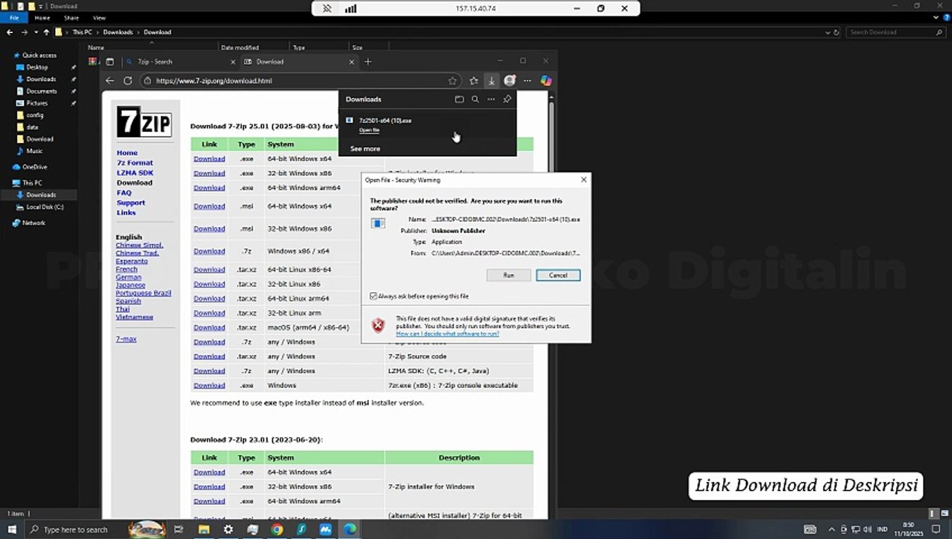
Task: Click the 7-ZIP logo on the webpage
Action: click(x=144, y=121)
